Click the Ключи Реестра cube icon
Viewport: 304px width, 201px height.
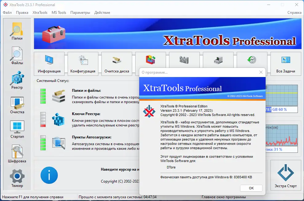pyautogui.click(x=58, y=119)
